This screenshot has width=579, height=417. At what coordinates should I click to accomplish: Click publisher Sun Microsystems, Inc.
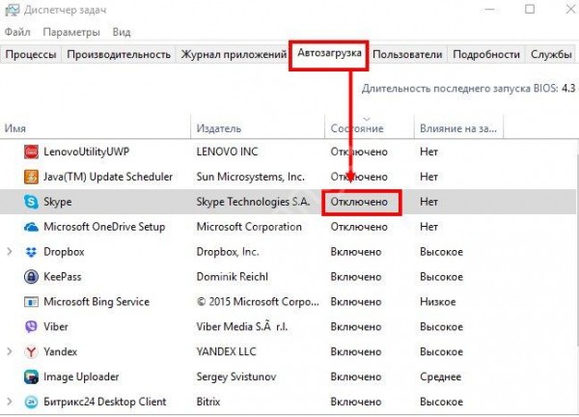(251, 177)
